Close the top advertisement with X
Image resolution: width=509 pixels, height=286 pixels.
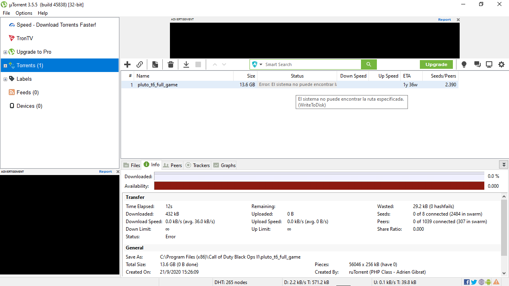point(458,19)
